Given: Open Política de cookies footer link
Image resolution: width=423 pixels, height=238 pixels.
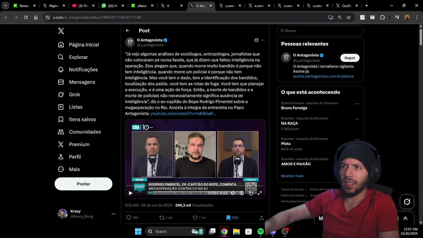Looking at the screenshot, I should click(293, 195).
